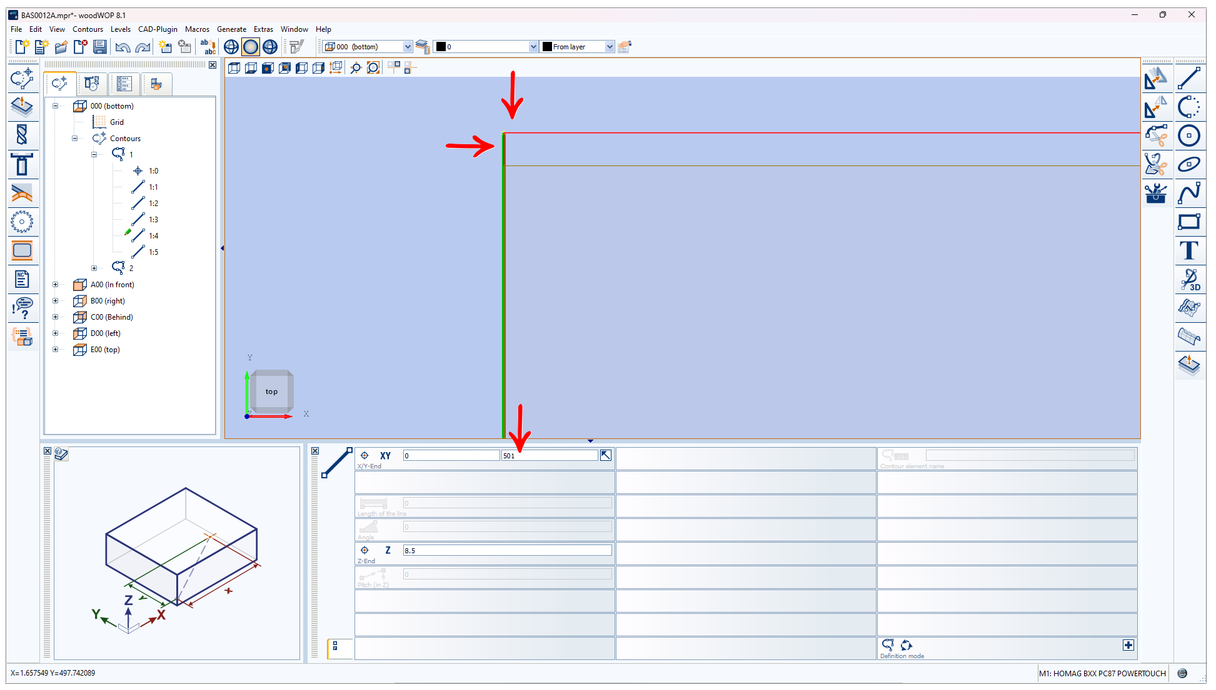The width and height of the screenshot is (1216, 690).
Task: Click the X end coordinate field
Action: click(x=451, y=456)
